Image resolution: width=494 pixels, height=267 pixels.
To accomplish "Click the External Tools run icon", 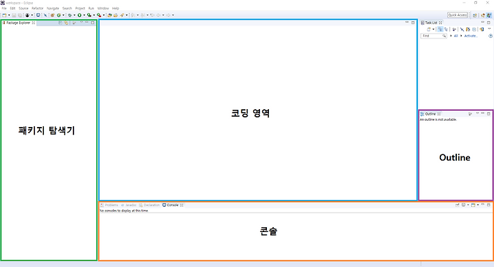I will point(99,15).
